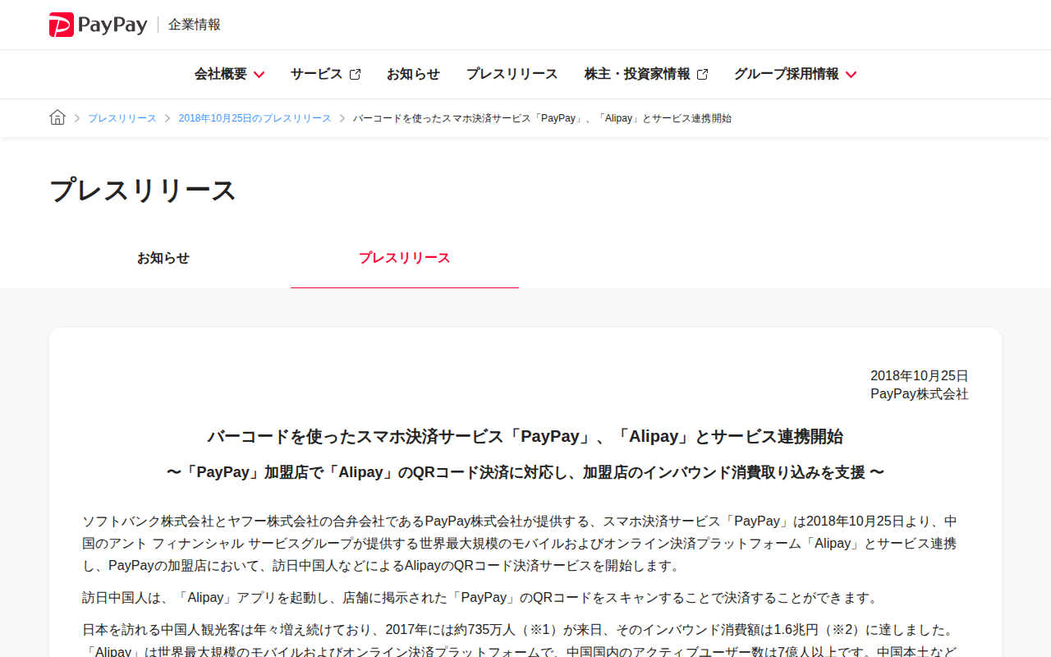Image resolution: width=1051 pixels, height=657 pixels.
Task: Open プレスリリース breadcrumb link
Action: tap(122, 118)
